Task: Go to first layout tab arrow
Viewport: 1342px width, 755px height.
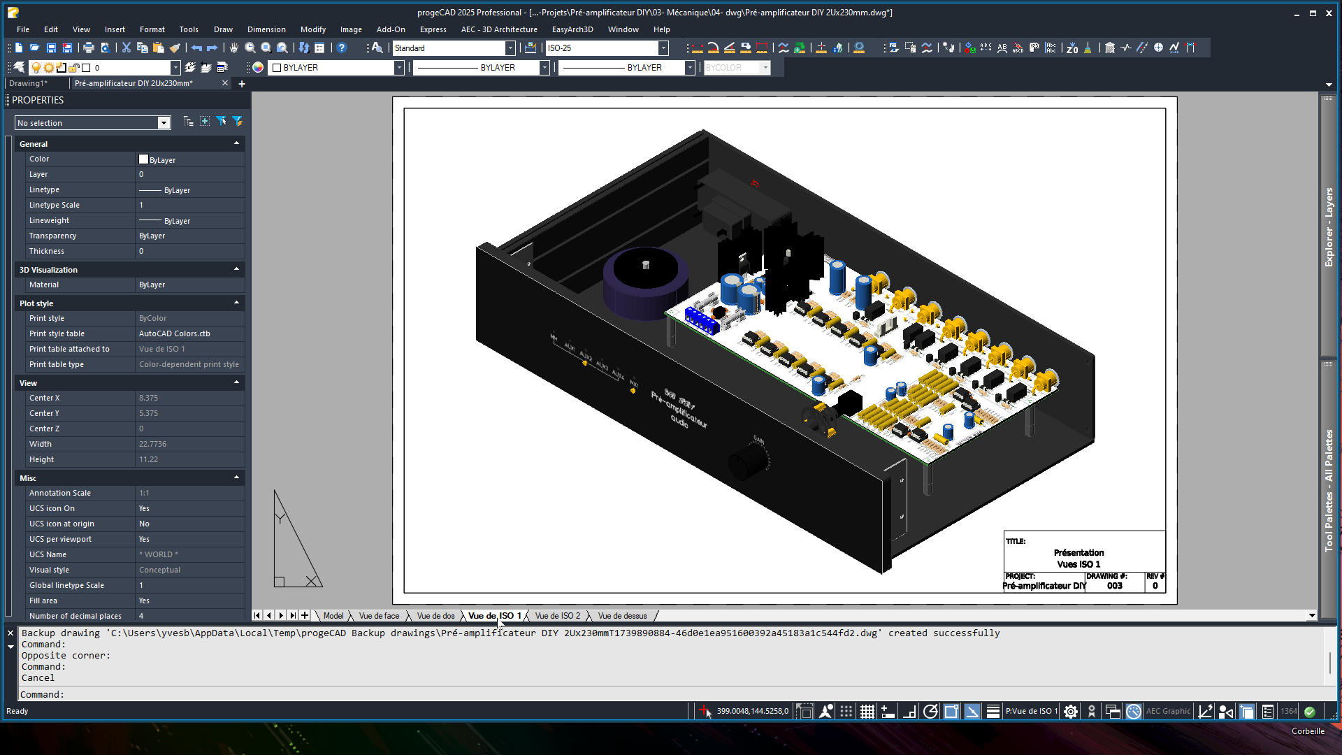Action: [257, 615]
